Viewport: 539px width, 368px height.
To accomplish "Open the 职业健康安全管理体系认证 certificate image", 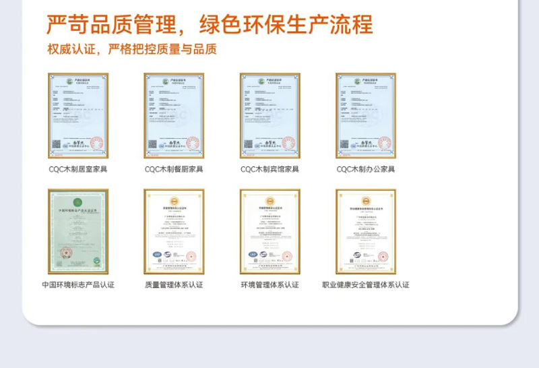I will [x=366, y=231].
